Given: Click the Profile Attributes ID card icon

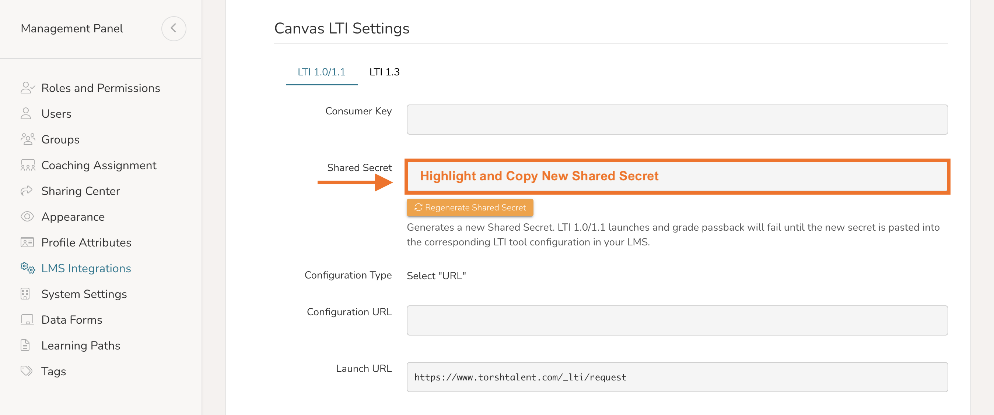Looking at the screenshot, I should click(x=27, y=242).
